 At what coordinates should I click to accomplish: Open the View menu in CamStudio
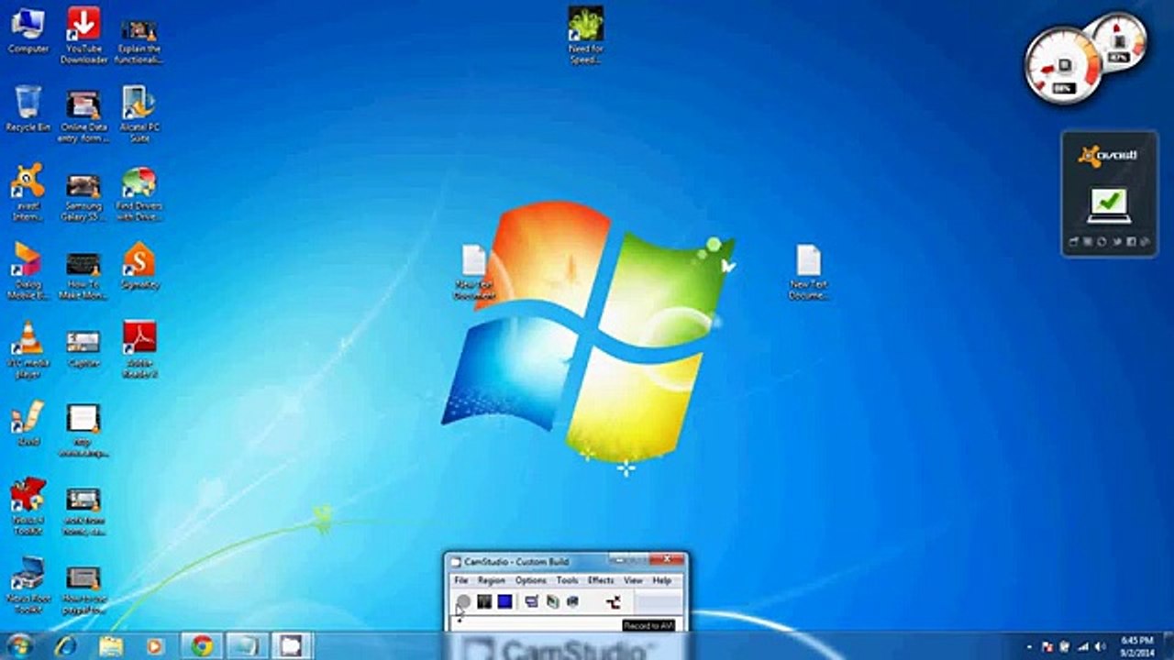click(x=633, y=580)
